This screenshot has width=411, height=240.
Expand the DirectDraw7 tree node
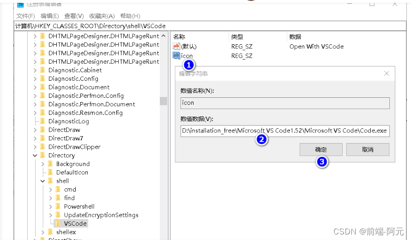[35, 138]
